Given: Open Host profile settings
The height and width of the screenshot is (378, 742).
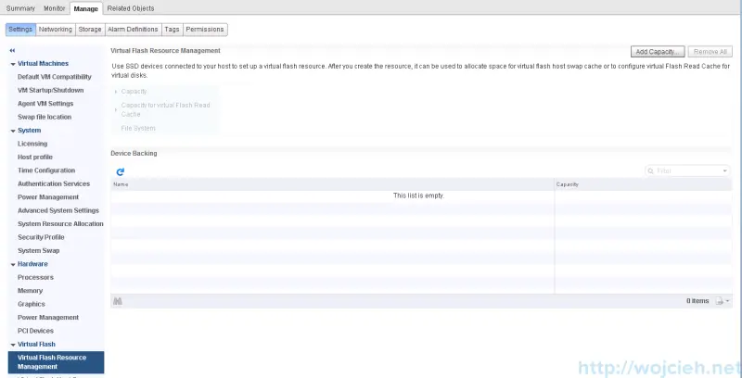Looking at the screenshot, I should [35, 157].
